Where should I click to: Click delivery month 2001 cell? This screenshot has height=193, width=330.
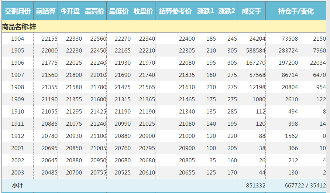[17, 148]
